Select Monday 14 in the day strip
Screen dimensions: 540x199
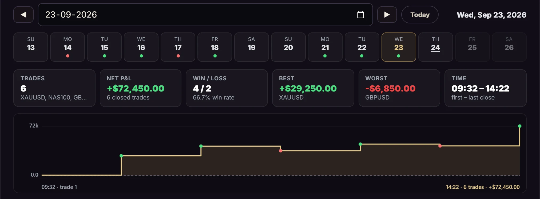(x=67, y=47)
